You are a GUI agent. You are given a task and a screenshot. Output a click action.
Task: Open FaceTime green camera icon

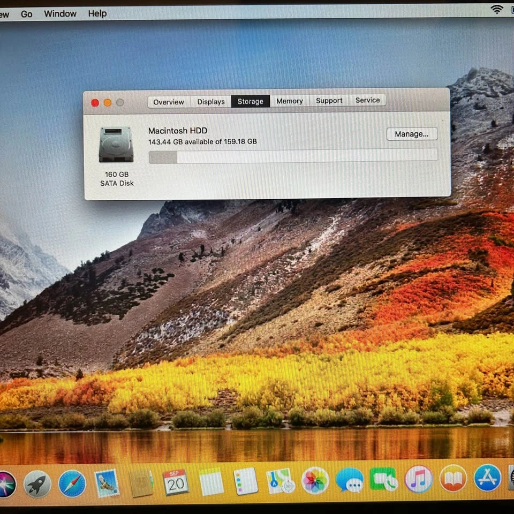pyautogui.click(x=384, y=480)
